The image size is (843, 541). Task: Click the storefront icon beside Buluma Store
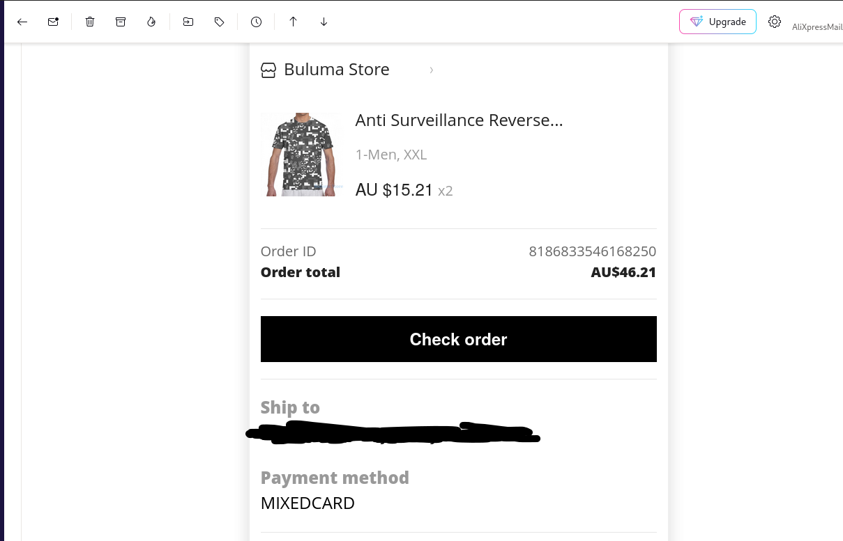click(268, 70)
